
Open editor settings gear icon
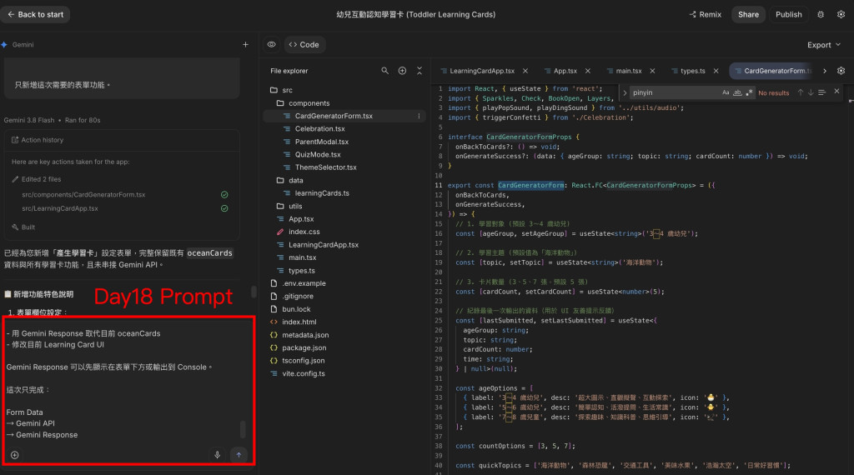click(x=841, y=71)
